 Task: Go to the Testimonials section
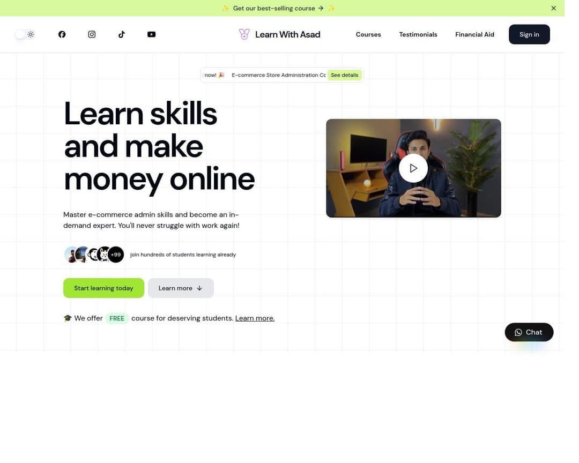pos(418,34)
